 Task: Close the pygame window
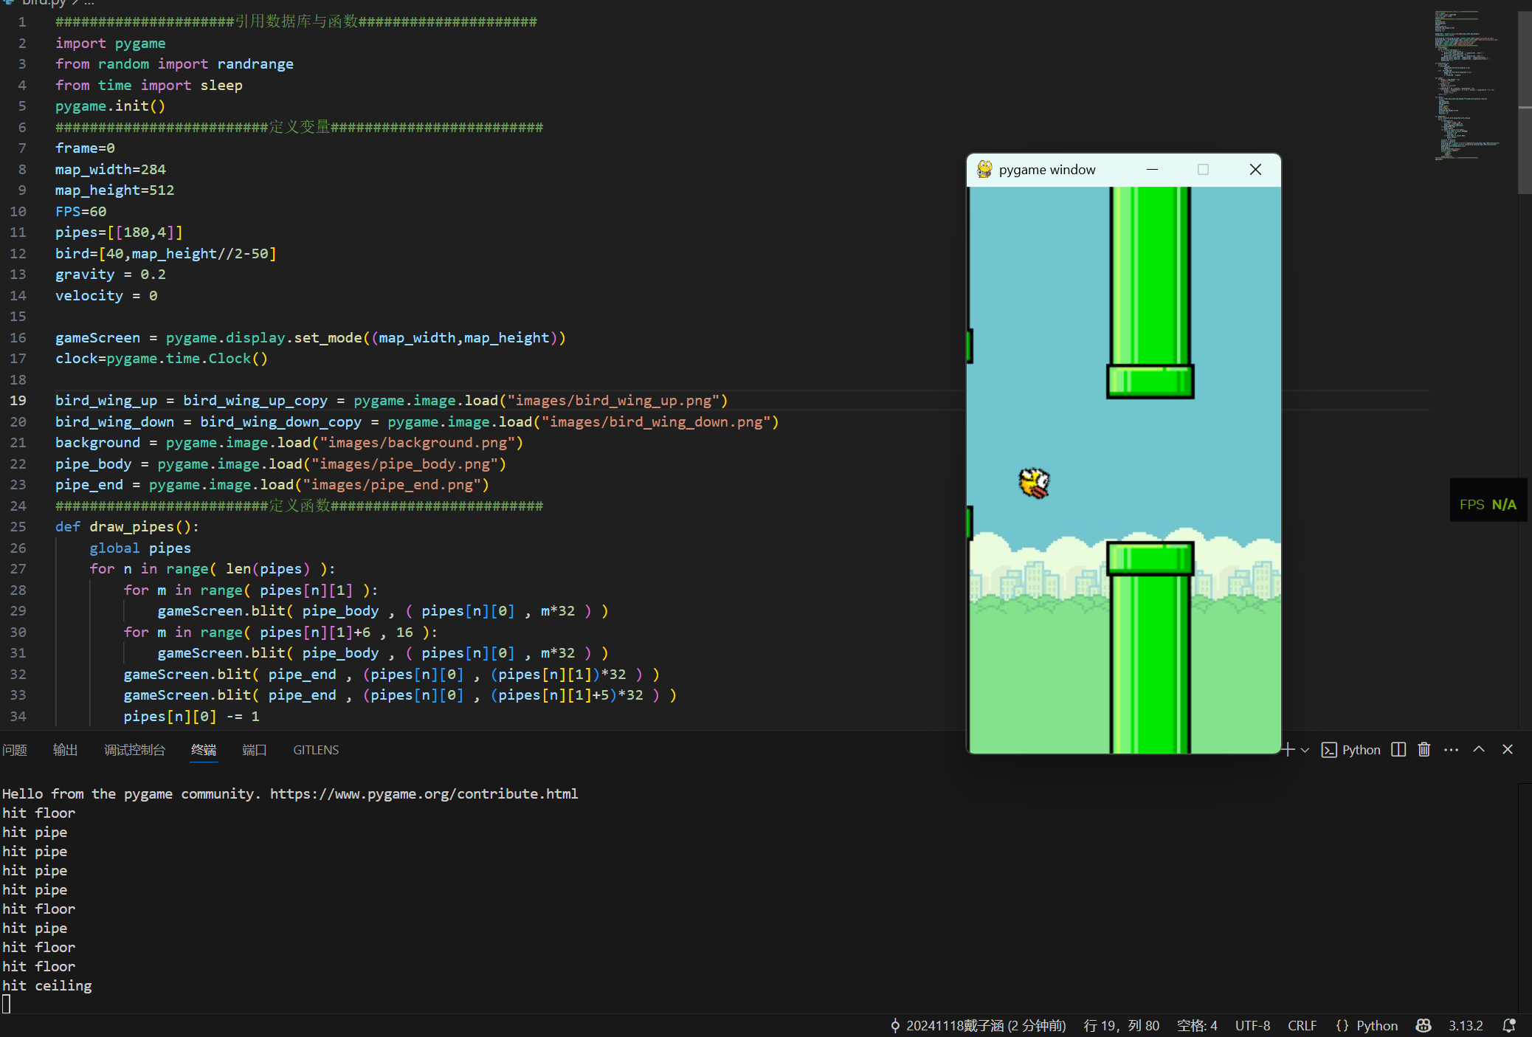1255,169
